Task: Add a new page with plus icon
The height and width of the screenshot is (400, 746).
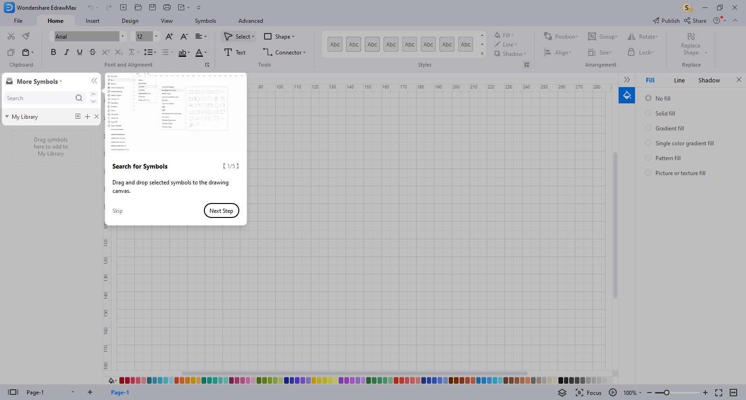Action: click(90, 392)
